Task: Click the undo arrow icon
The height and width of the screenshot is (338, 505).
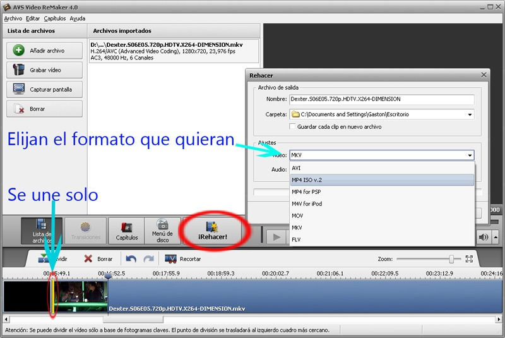Action: click(131, 259)
